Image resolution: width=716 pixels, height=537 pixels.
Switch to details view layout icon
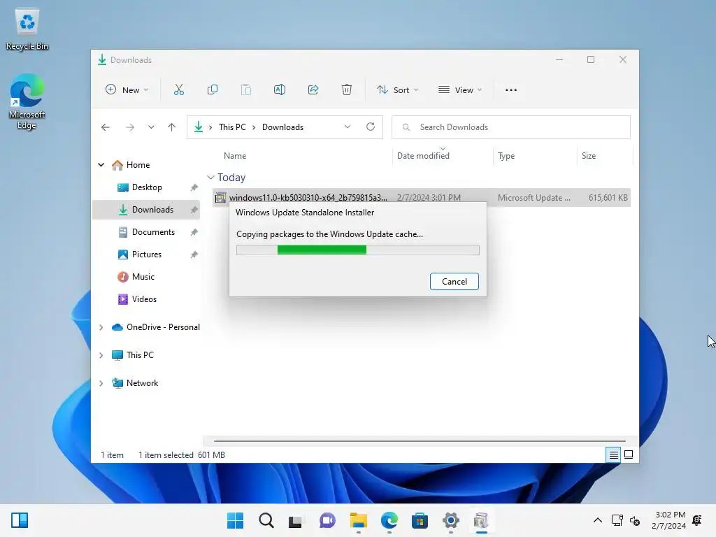(613, 454)
